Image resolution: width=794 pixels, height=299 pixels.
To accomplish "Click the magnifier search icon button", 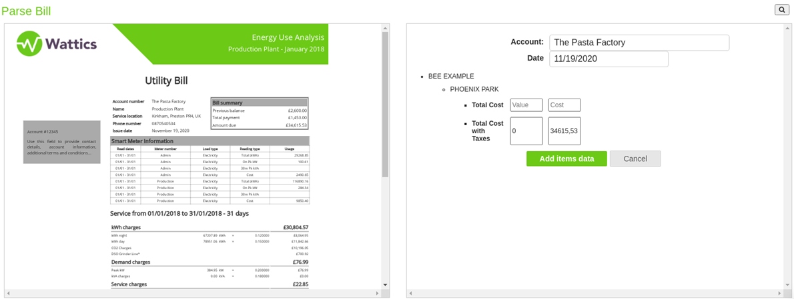I will (x=781, y=9).
